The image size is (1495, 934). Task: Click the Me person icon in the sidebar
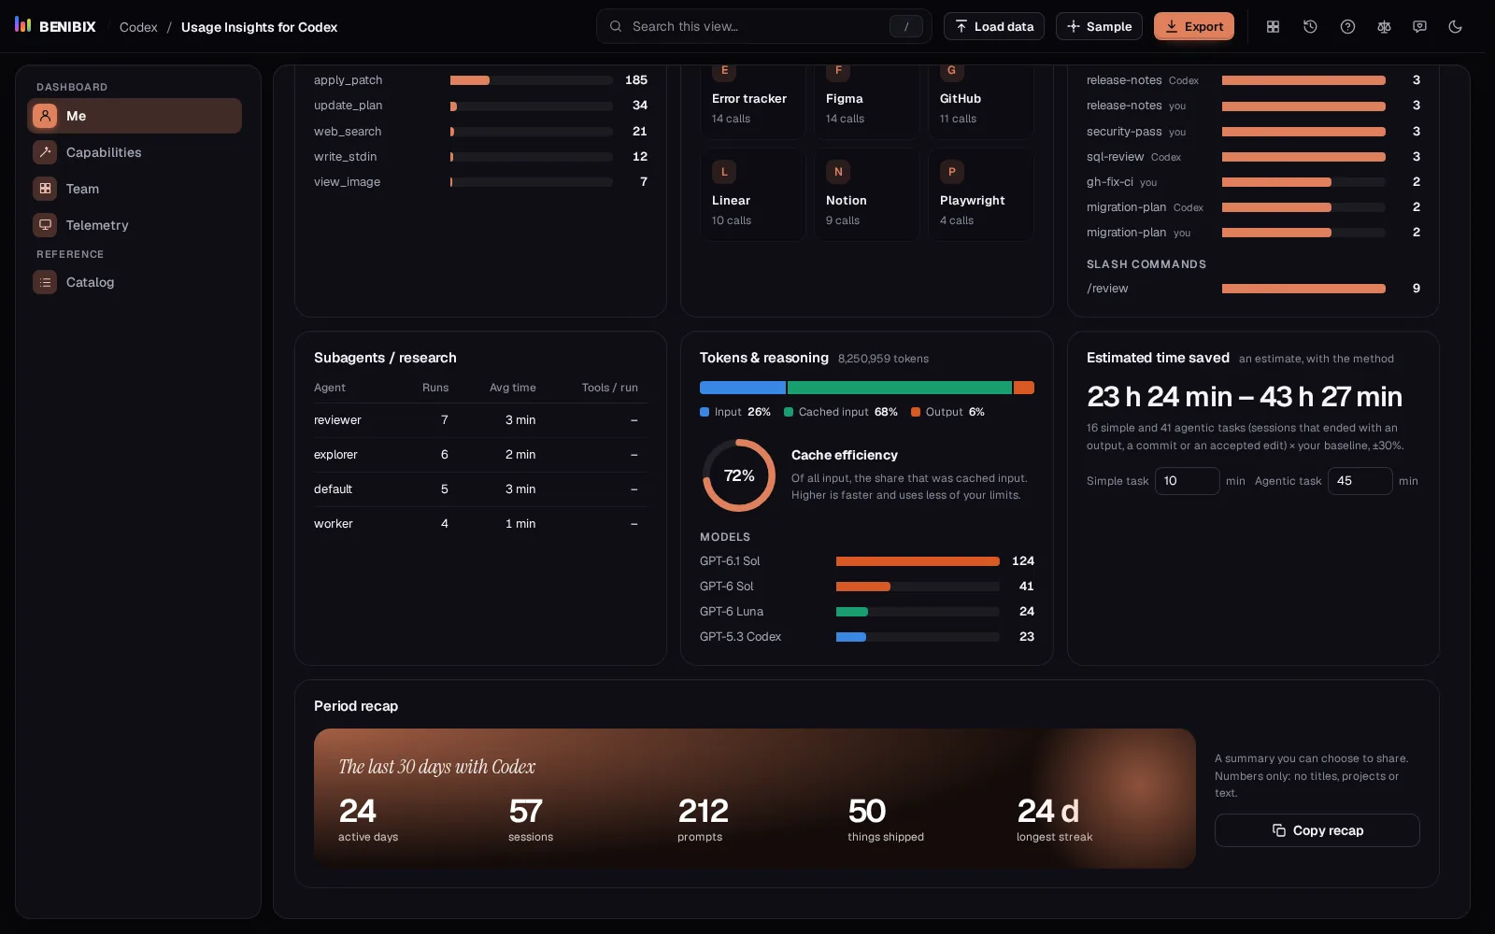pos(45,116)
